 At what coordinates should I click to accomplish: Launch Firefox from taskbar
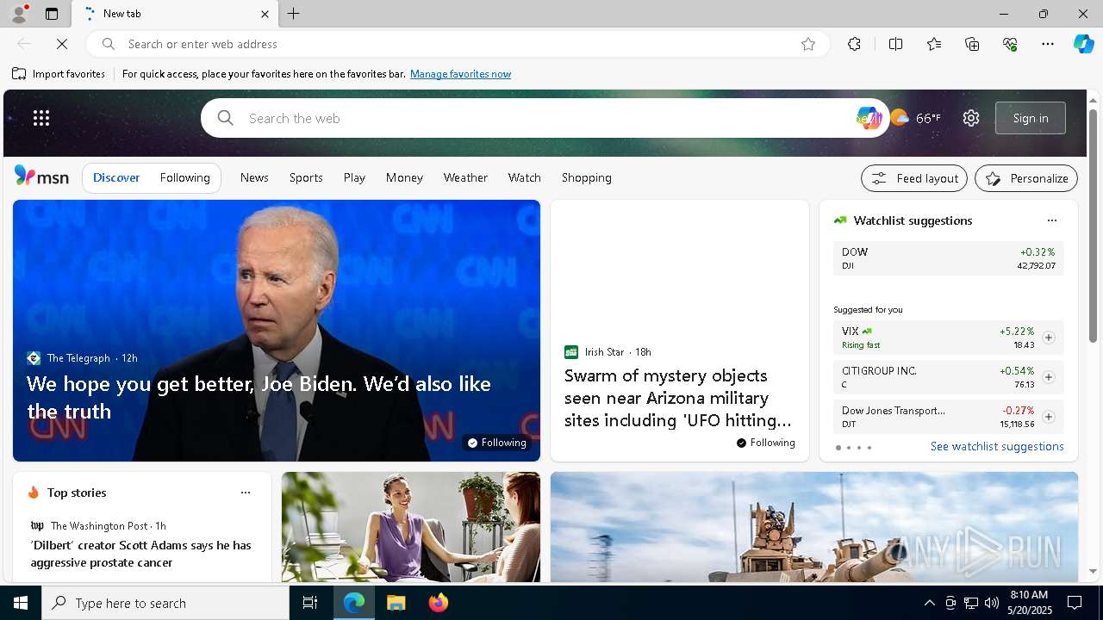click(x=439, y=603)
